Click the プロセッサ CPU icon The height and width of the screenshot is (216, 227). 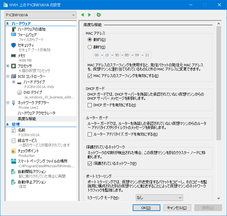(14, 66)
